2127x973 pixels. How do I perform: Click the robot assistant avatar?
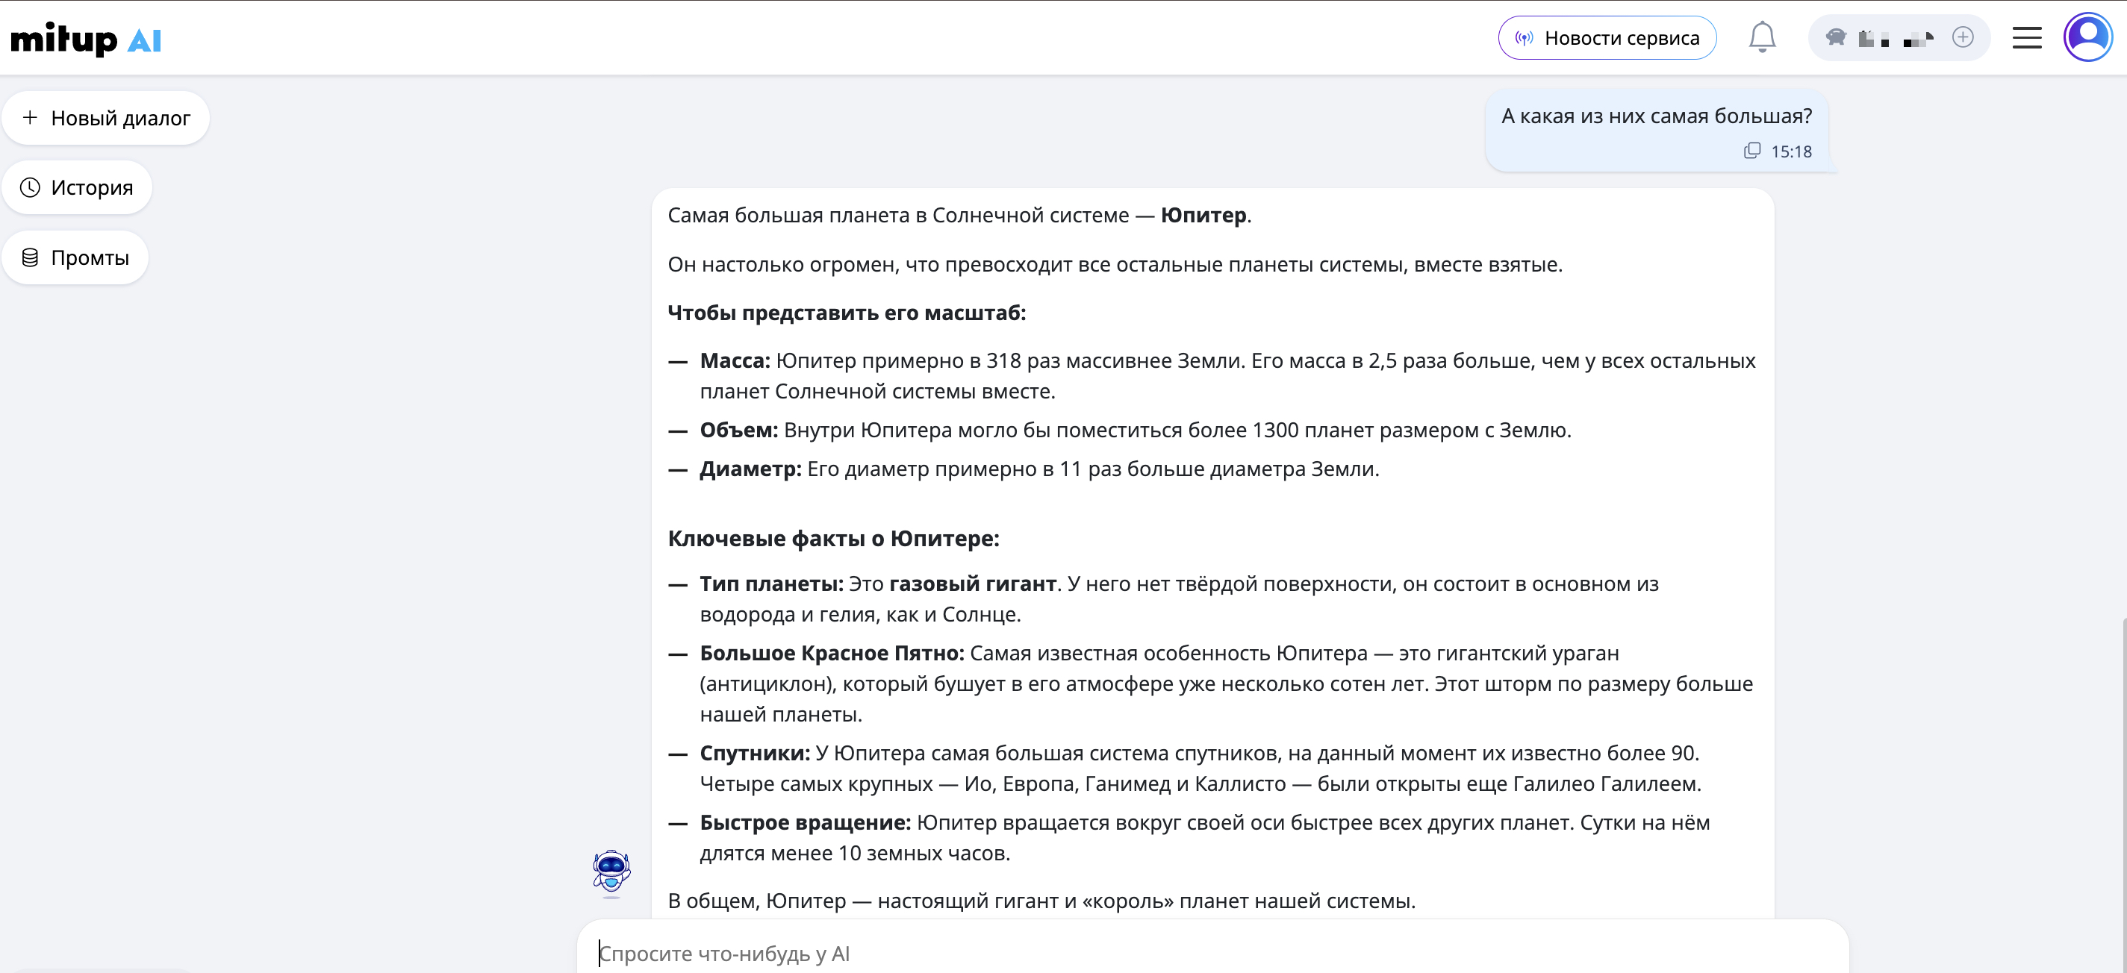click(x=611, y=872)
